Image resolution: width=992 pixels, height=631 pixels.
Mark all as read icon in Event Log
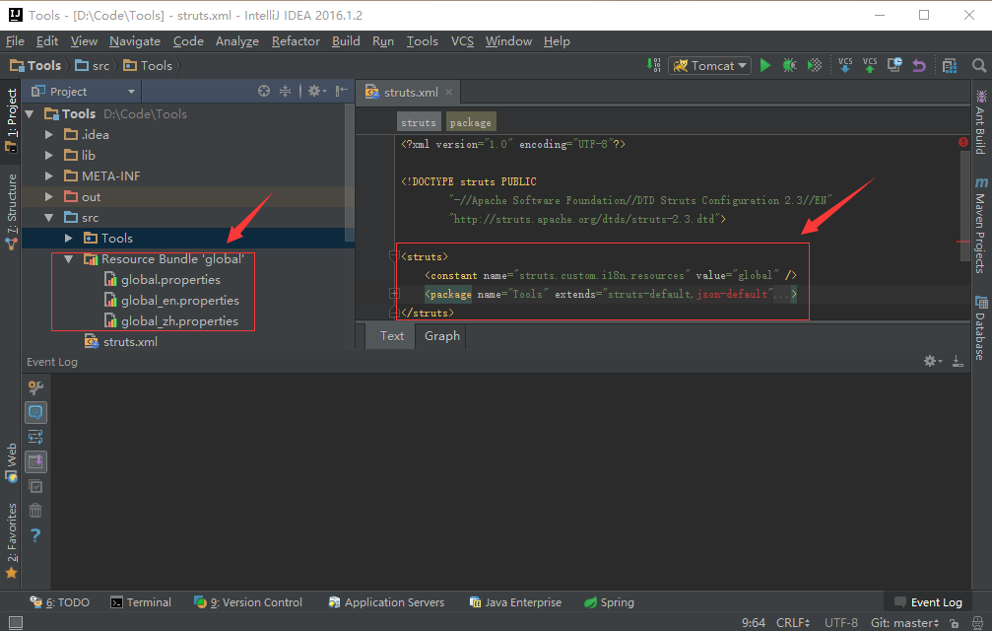click(35, 486)
